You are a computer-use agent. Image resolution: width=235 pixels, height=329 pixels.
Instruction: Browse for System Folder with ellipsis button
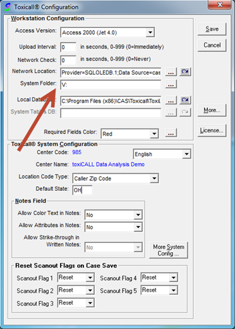[x=171, y=84]
